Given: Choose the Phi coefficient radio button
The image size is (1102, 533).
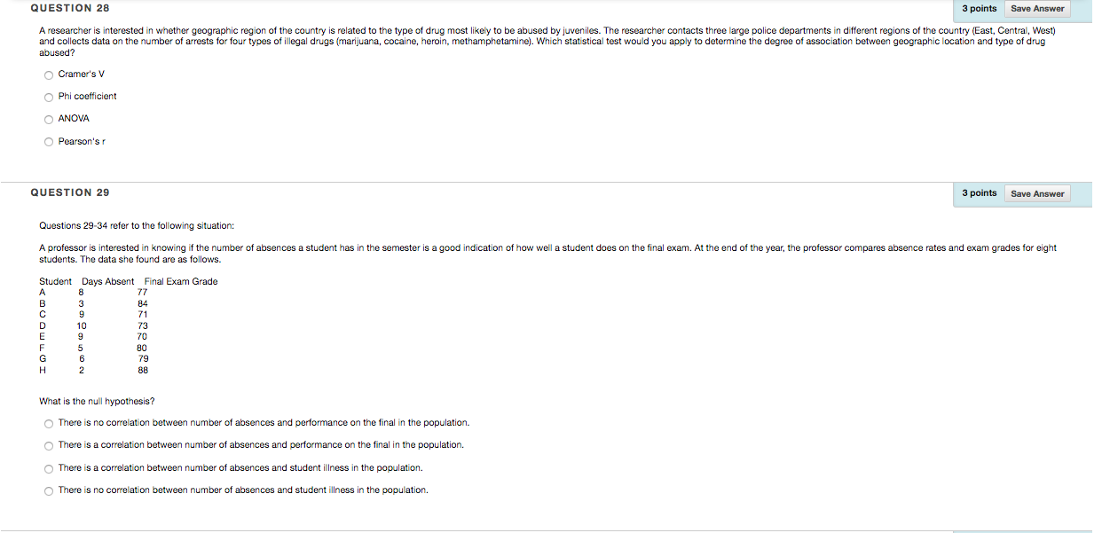Looking at the screenshot, I should click(x=49, y=97).
